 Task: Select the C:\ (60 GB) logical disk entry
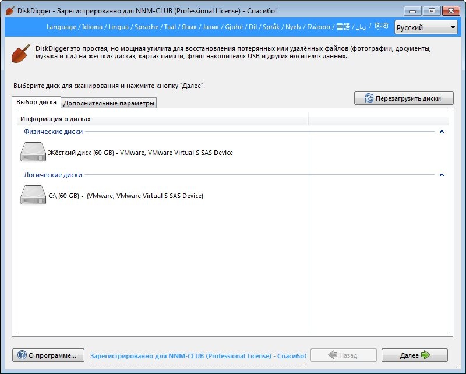click(x=126, y=196)
